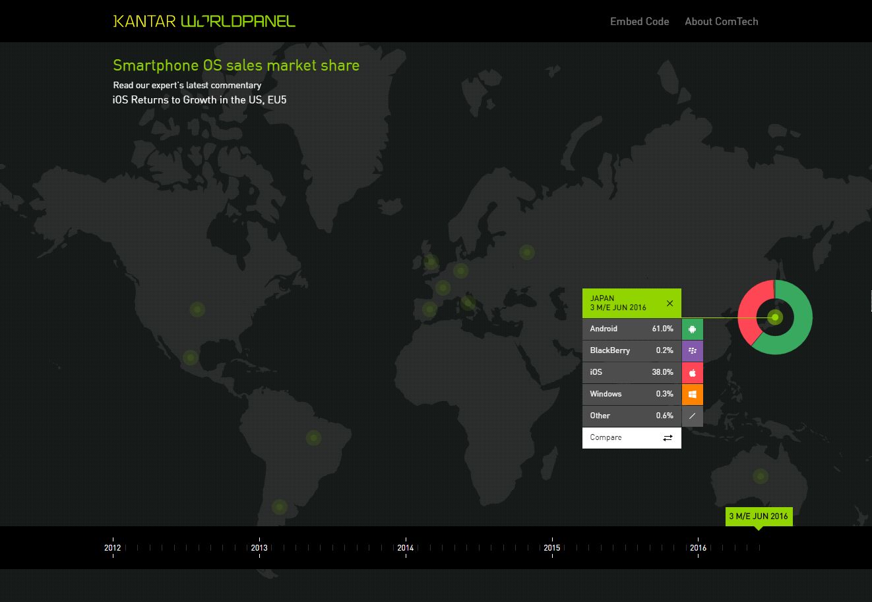Click the orange Windows logo icon
The image size is (872, 602).
692,395
